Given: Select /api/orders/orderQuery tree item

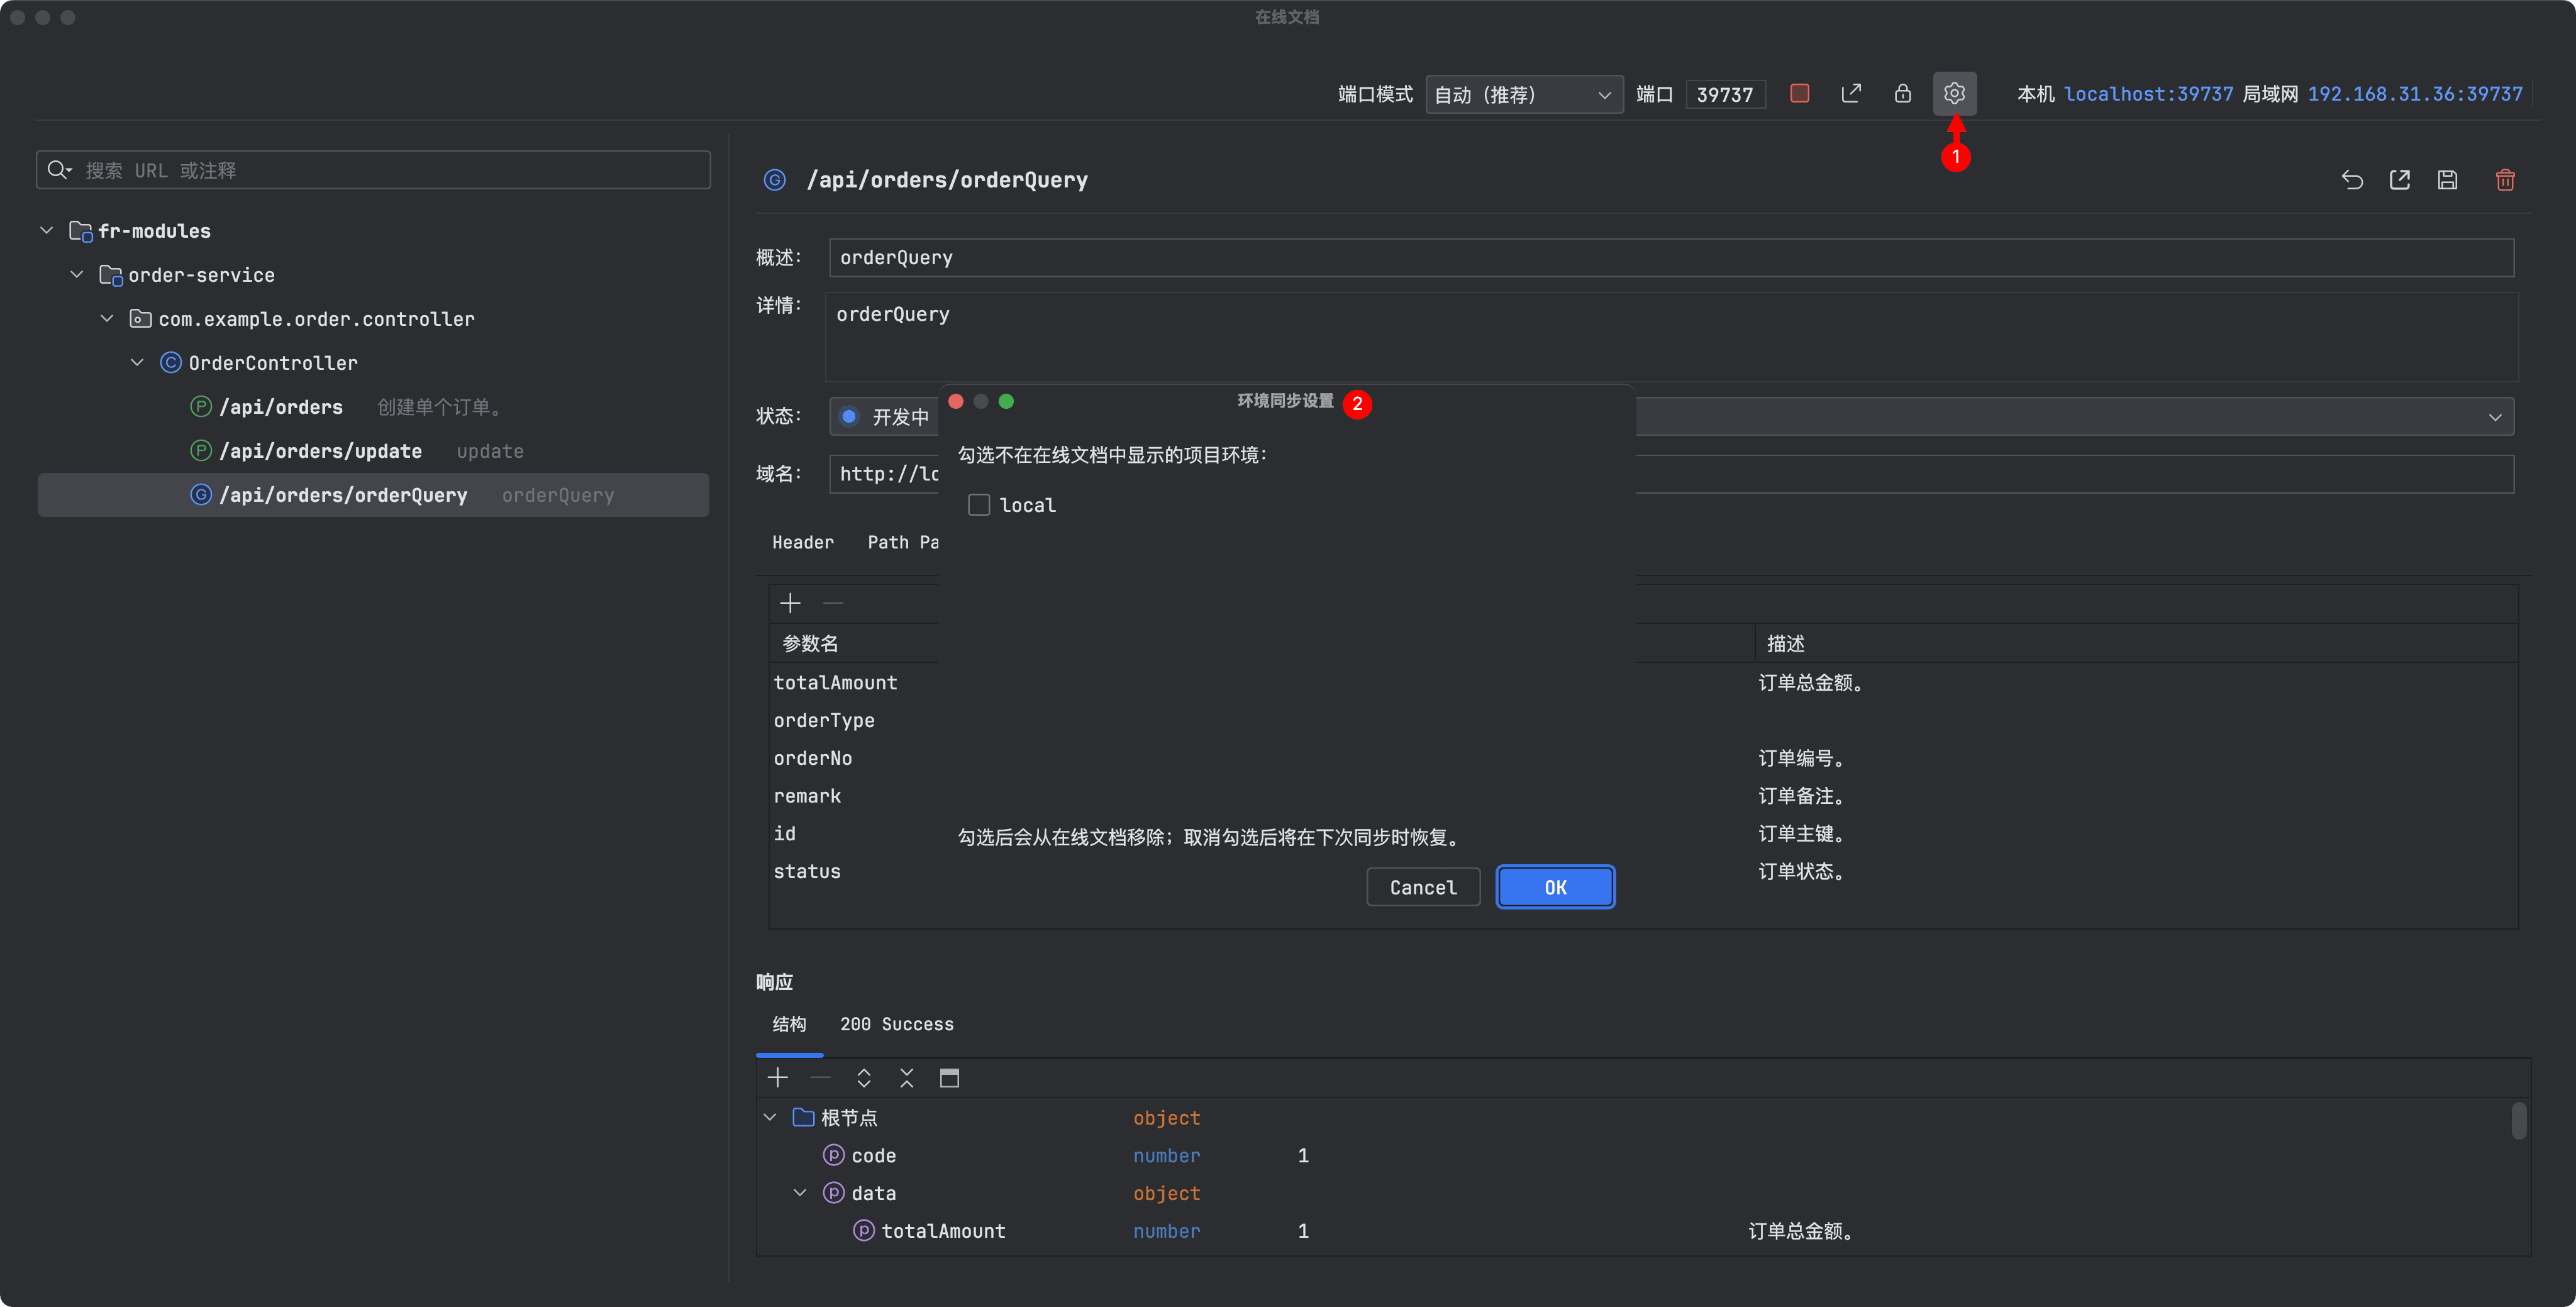Looking at the screenshot, I should (x=373, y=495).
